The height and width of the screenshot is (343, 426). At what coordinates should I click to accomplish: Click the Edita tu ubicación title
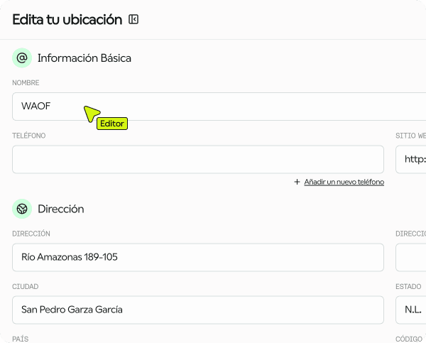[67, 20]
